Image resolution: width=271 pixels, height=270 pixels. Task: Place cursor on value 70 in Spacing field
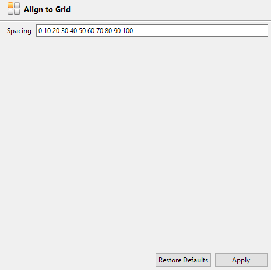click(100, 31)
